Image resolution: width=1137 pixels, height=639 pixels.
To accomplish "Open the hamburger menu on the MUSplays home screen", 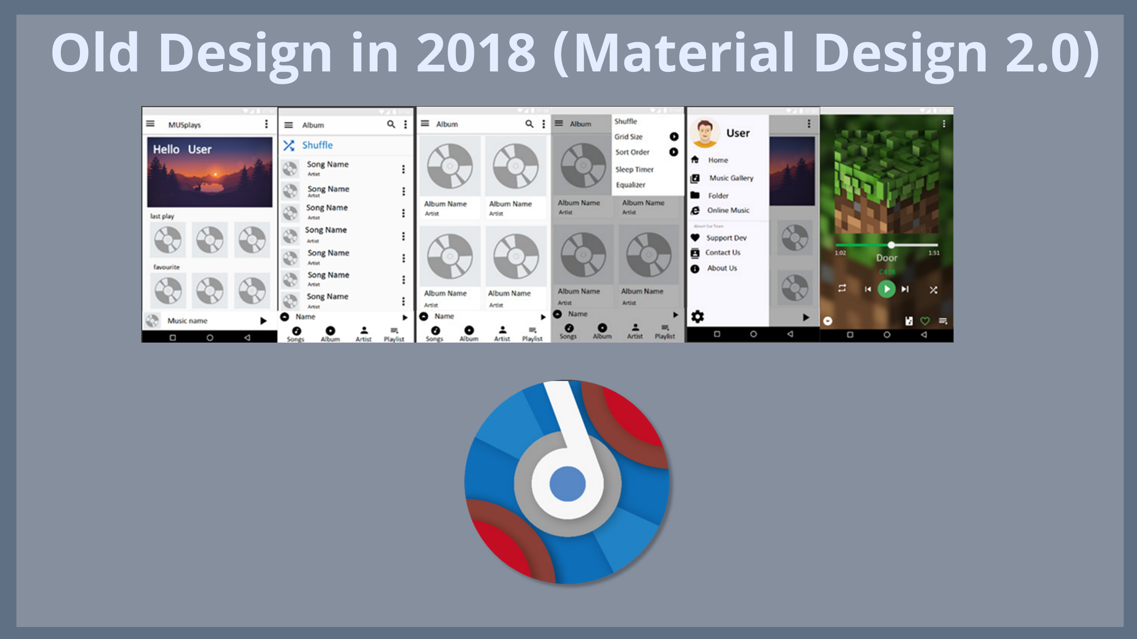I will point(151,124).
